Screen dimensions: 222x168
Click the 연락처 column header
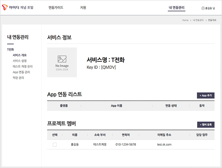click(x=126, y=135)
